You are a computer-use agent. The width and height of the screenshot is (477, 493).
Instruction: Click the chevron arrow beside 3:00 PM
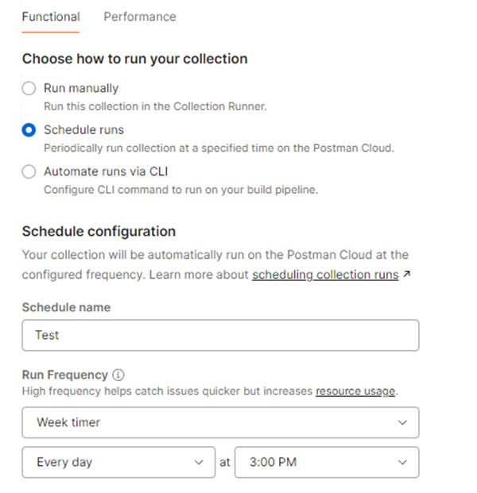coord(402,462)
